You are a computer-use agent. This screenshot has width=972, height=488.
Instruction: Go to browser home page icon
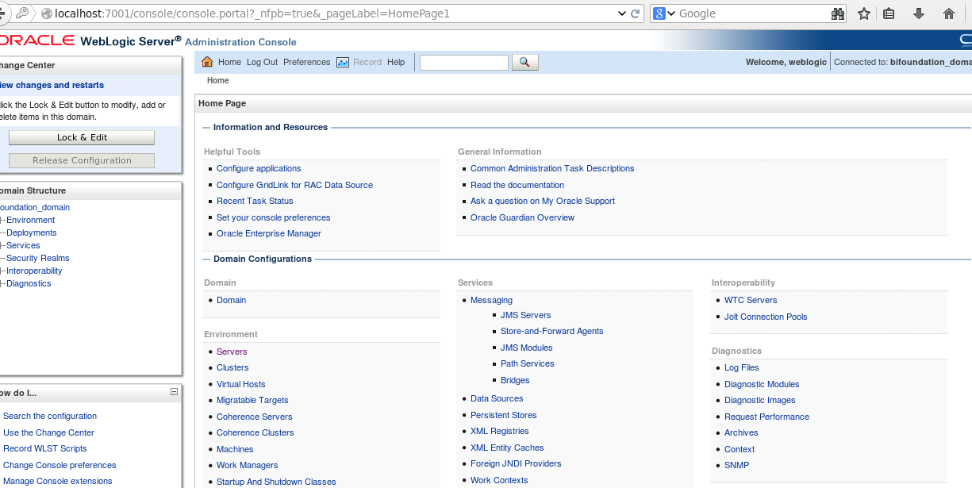point(948,13)
